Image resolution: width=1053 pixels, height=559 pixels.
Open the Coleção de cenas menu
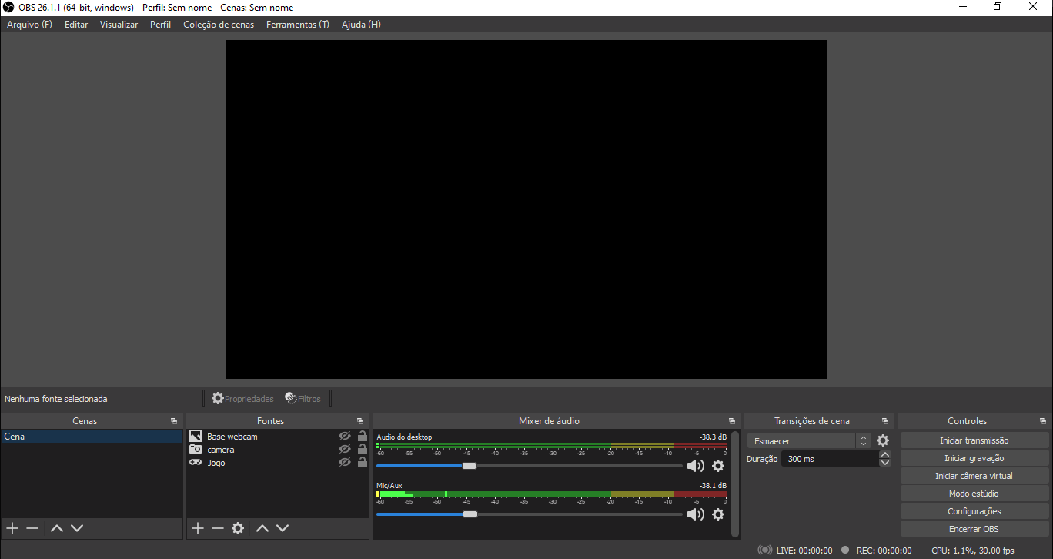point(218,25)
